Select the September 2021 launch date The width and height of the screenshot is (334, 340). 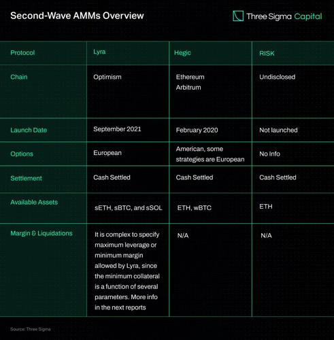click(x=117, y=129)
